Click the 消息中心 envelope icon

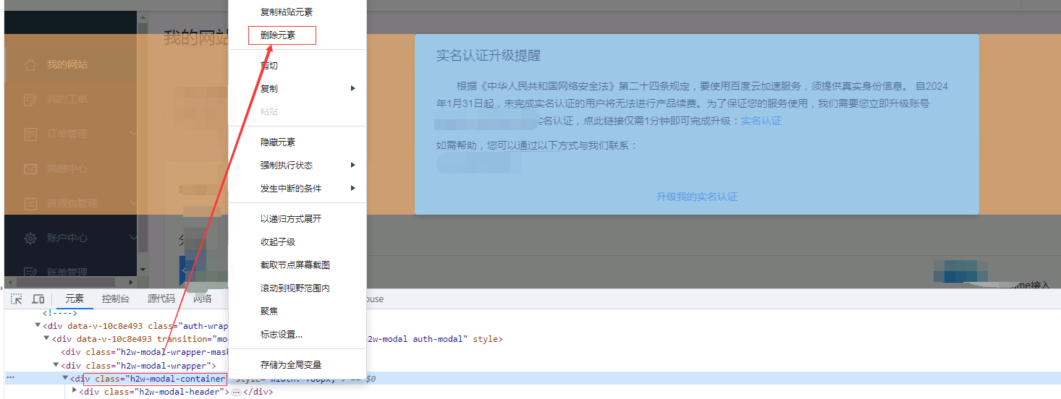click(x=30, y=169)
